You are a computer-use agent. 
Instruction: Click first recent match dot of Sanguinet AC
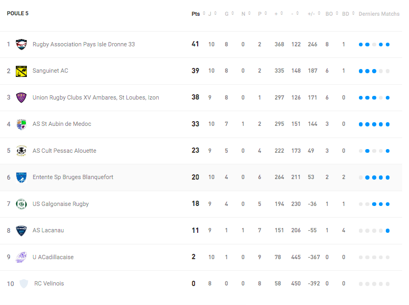point(361,71)
